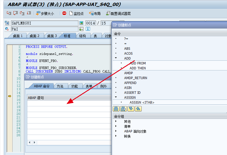Click the ABAP 语句 column header

point(69,98)
